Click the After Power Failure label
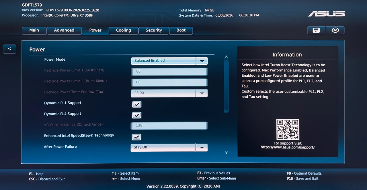 (60, 147)
